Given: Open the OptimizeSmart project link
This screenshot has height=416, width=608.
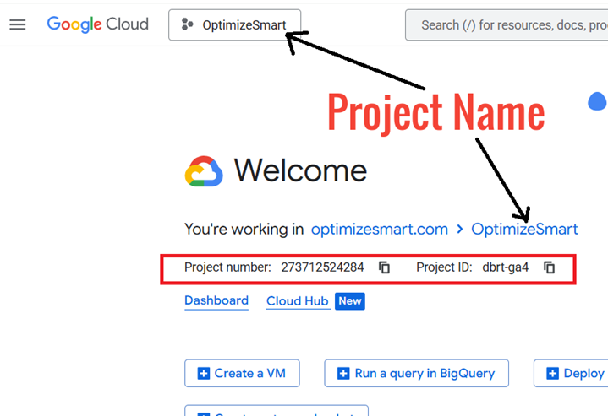Looking at the screenshot, I should click(524, 229).
